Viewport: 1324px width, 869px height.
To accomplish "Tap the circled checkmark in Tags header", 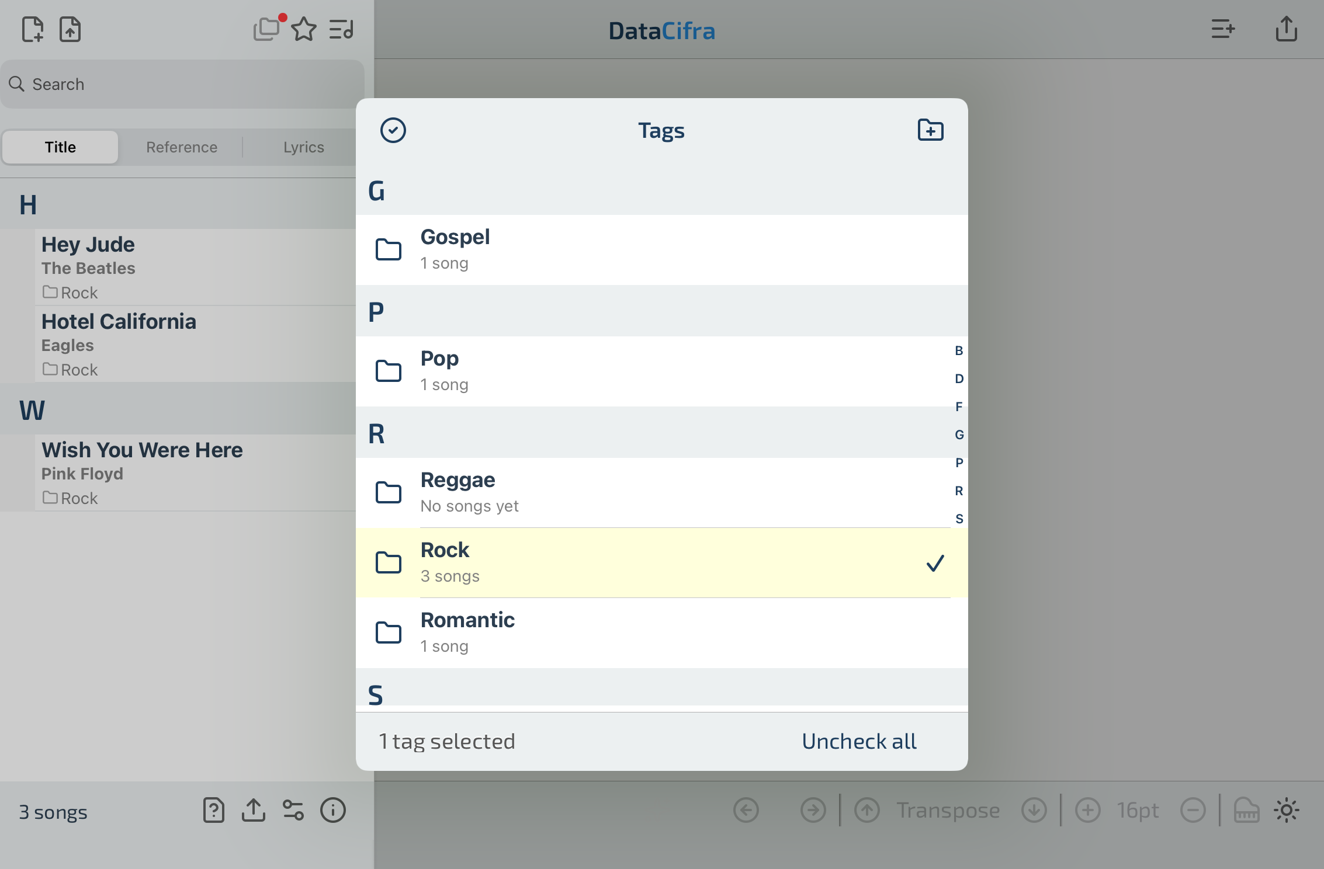I will (393, 130).
